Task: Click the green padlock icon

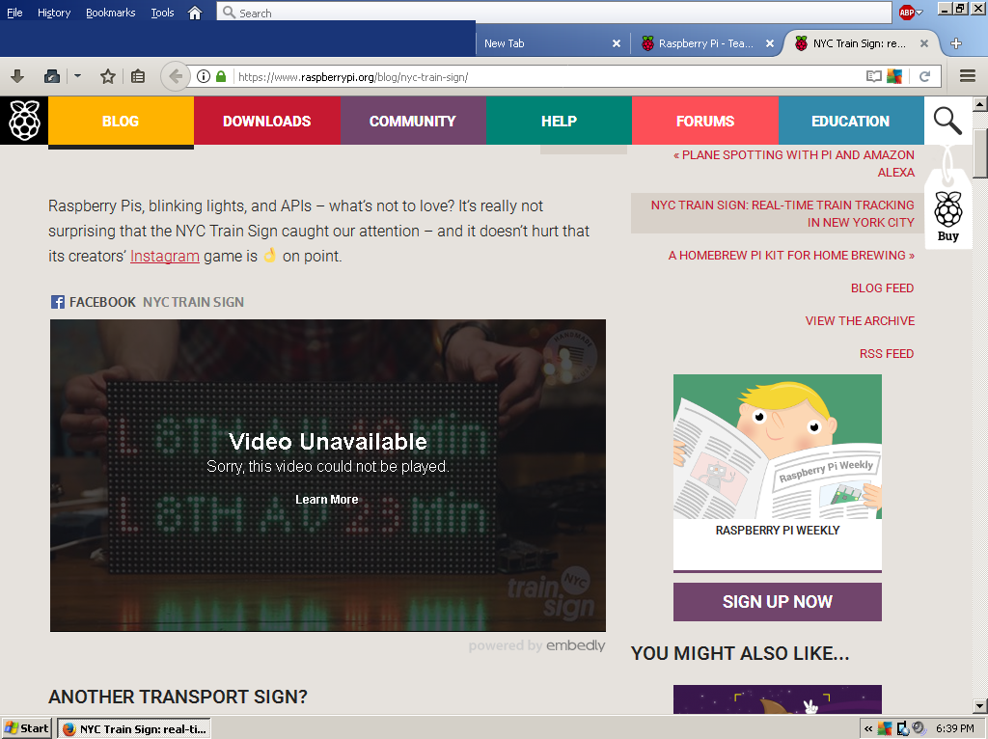Action: [221, 77]
